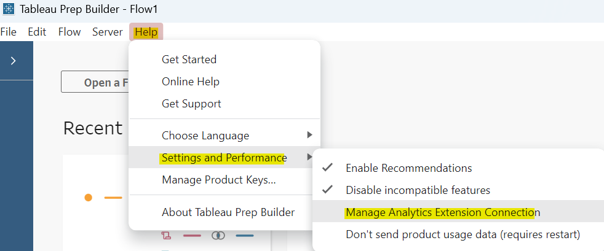Toggle Enable Recommendations setting
The width and height of the screenshot is (604, 251).
[x=408, y=168]
